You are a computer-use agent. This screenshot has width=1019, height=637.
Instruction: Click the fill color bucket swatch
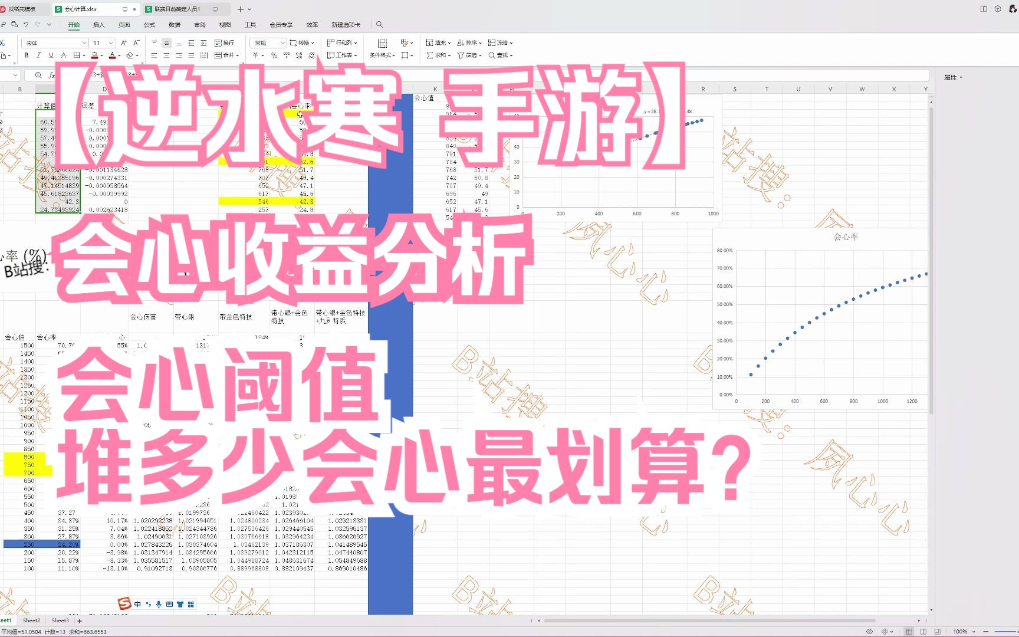pyautogui.click(x=95, y=55)
